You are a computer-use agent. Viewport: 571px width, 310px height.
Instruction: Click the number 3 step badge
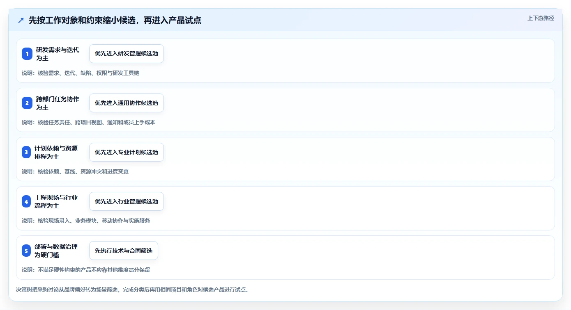27,152
